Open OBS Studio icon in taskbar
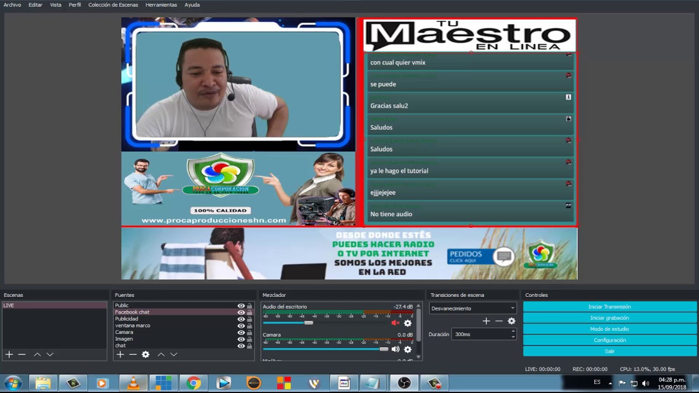The width and height of the screenshot is (699, 393). pyautogui.click(x=404, y=383)
